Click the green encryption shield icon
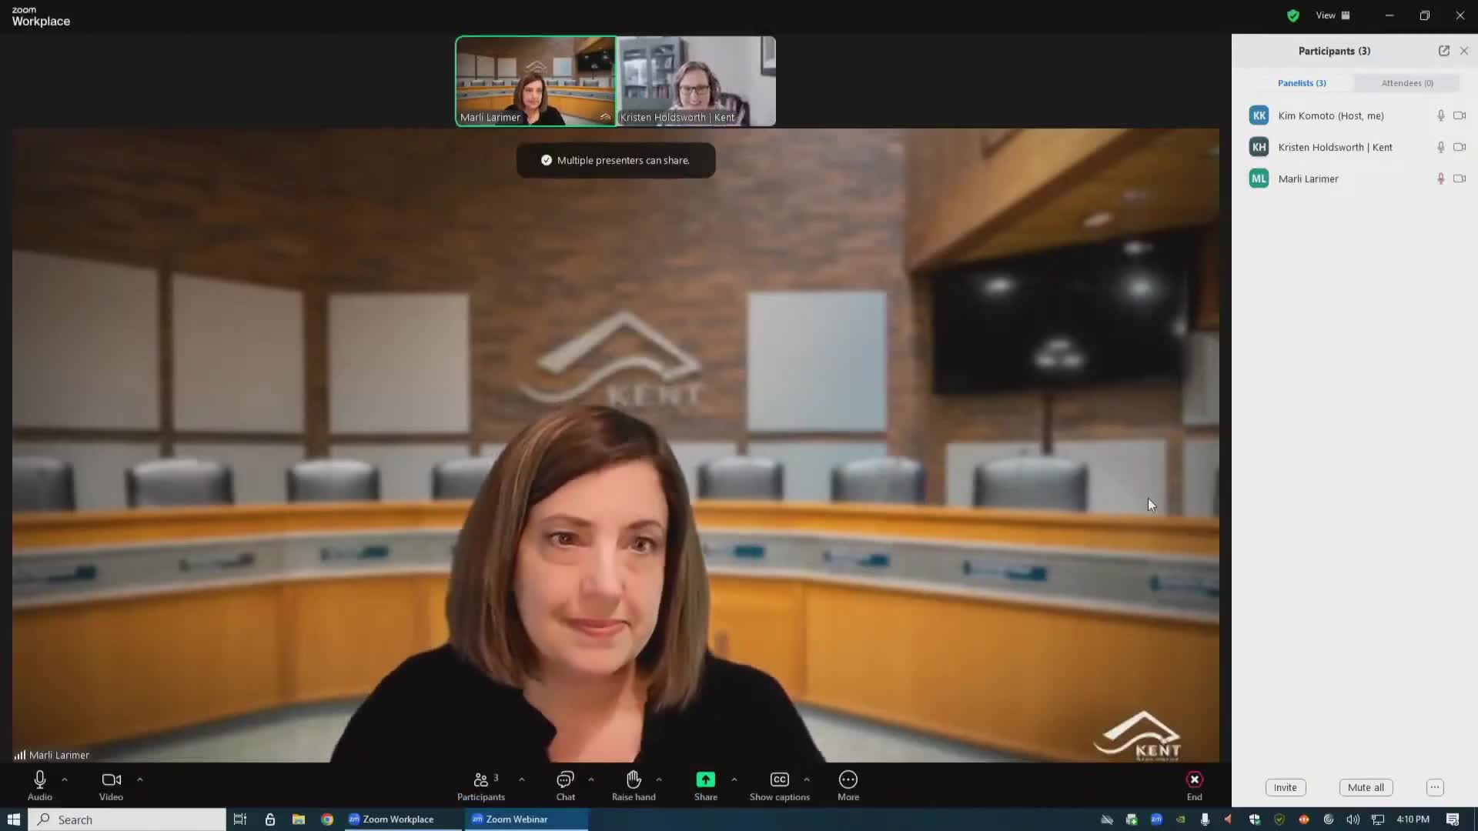 [1292, 15]
